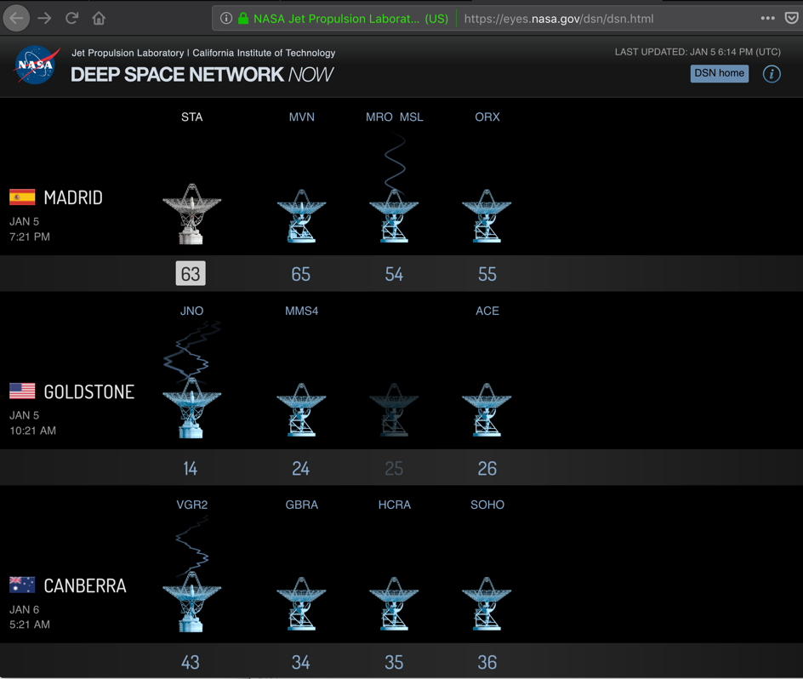Click the JNO spacecraft label
803x679 pixels.
pyautogui.click(x=191, y=311)
